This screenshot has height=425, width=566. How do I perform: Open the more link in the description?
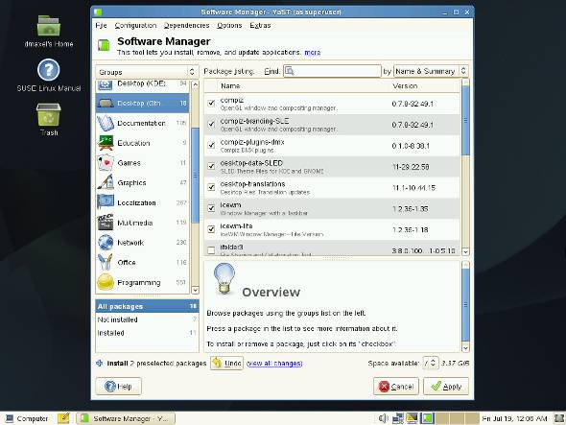coord(312,53)
